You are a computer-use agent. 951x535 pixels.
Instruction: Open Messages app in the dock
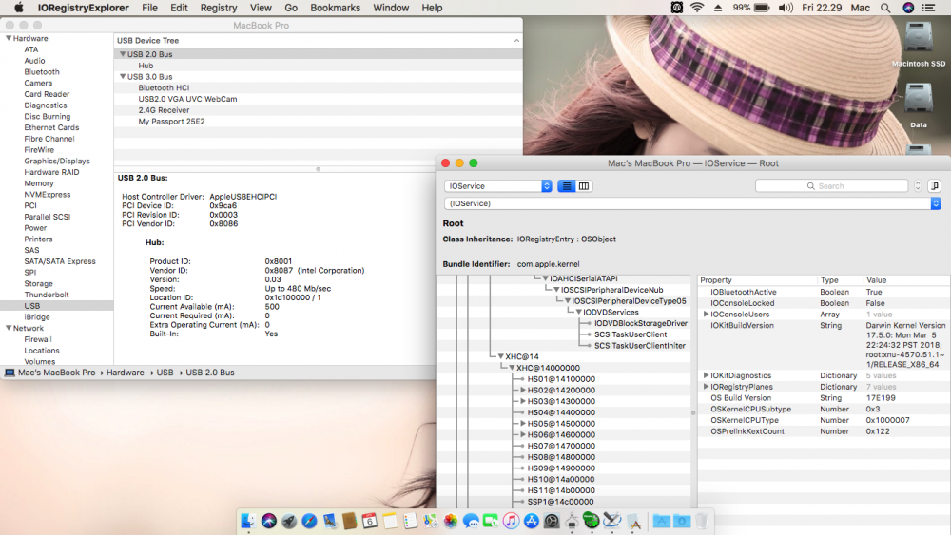[471, 521]
